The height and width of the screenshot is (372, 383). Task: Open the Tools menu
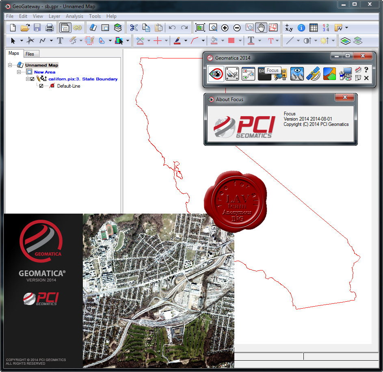click(95, 16)
